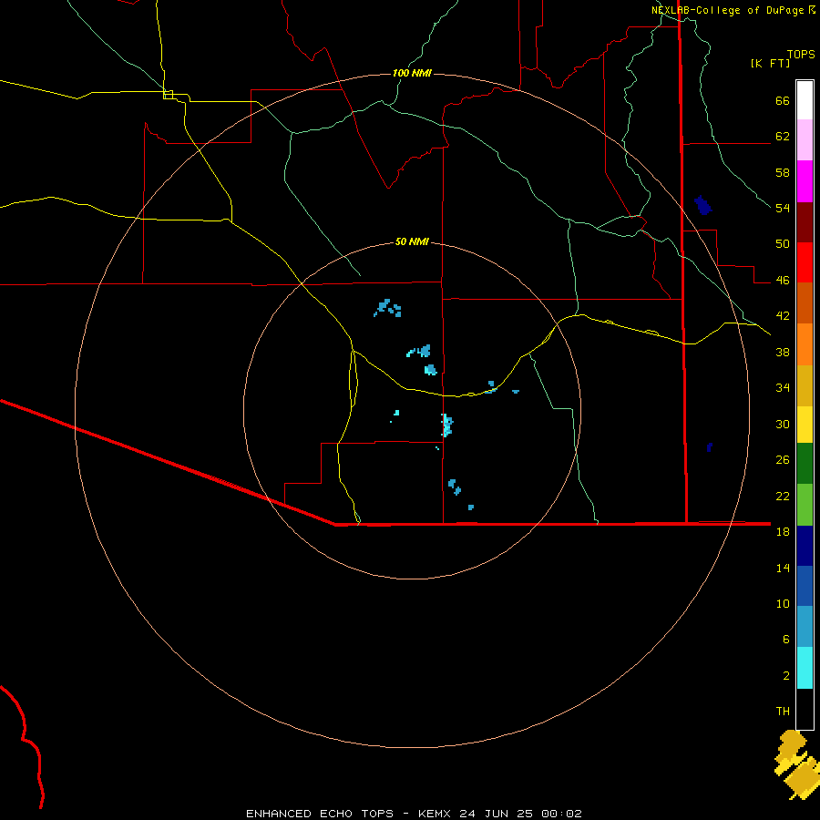Click the TOPS legend title
This screenshot has width=820, height=820.
pos(801,54)
